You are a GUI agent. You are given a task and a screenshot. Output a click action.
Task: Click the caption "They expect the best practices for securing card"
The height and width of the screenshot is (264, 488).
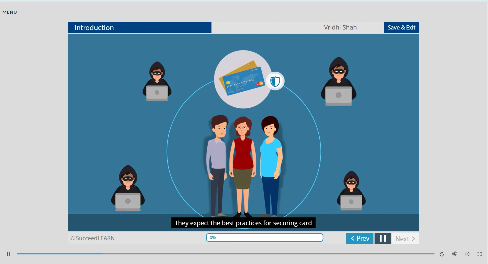point(243,223)
